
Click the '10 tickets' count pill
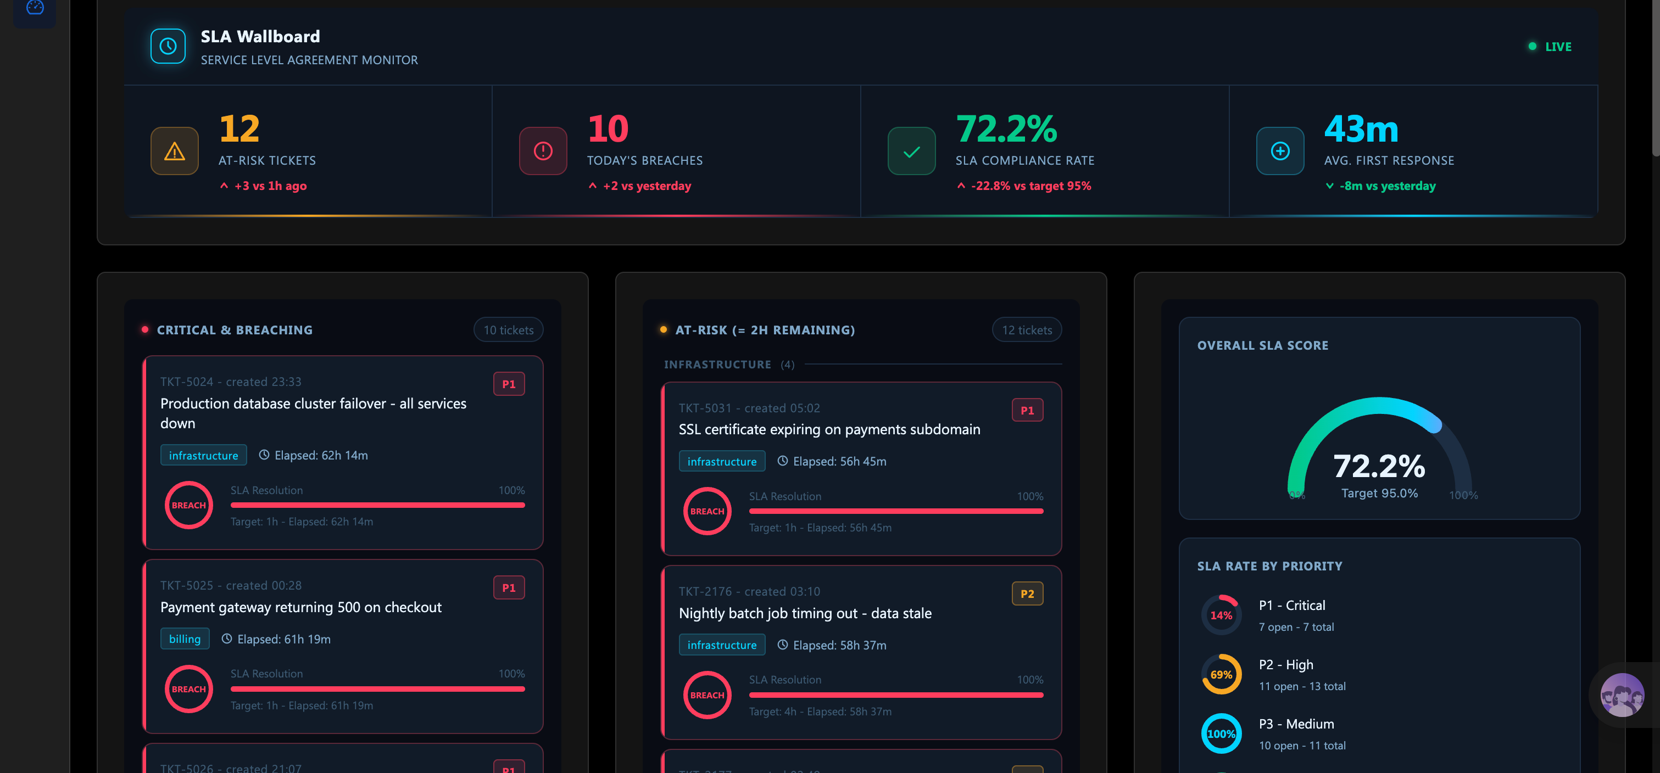click(x=509, y=330)
